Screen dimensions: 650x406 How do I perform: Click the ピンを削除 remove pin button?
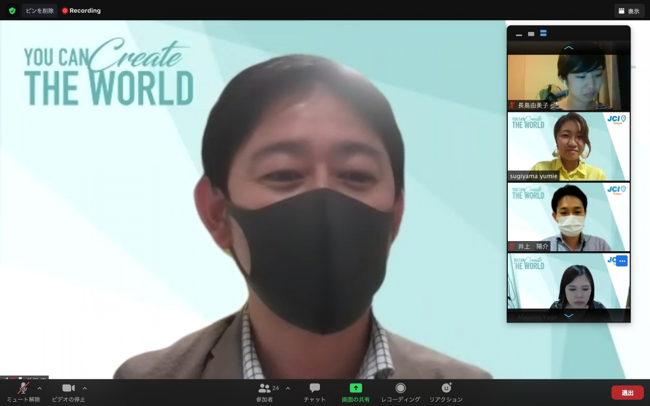point(40,11)
